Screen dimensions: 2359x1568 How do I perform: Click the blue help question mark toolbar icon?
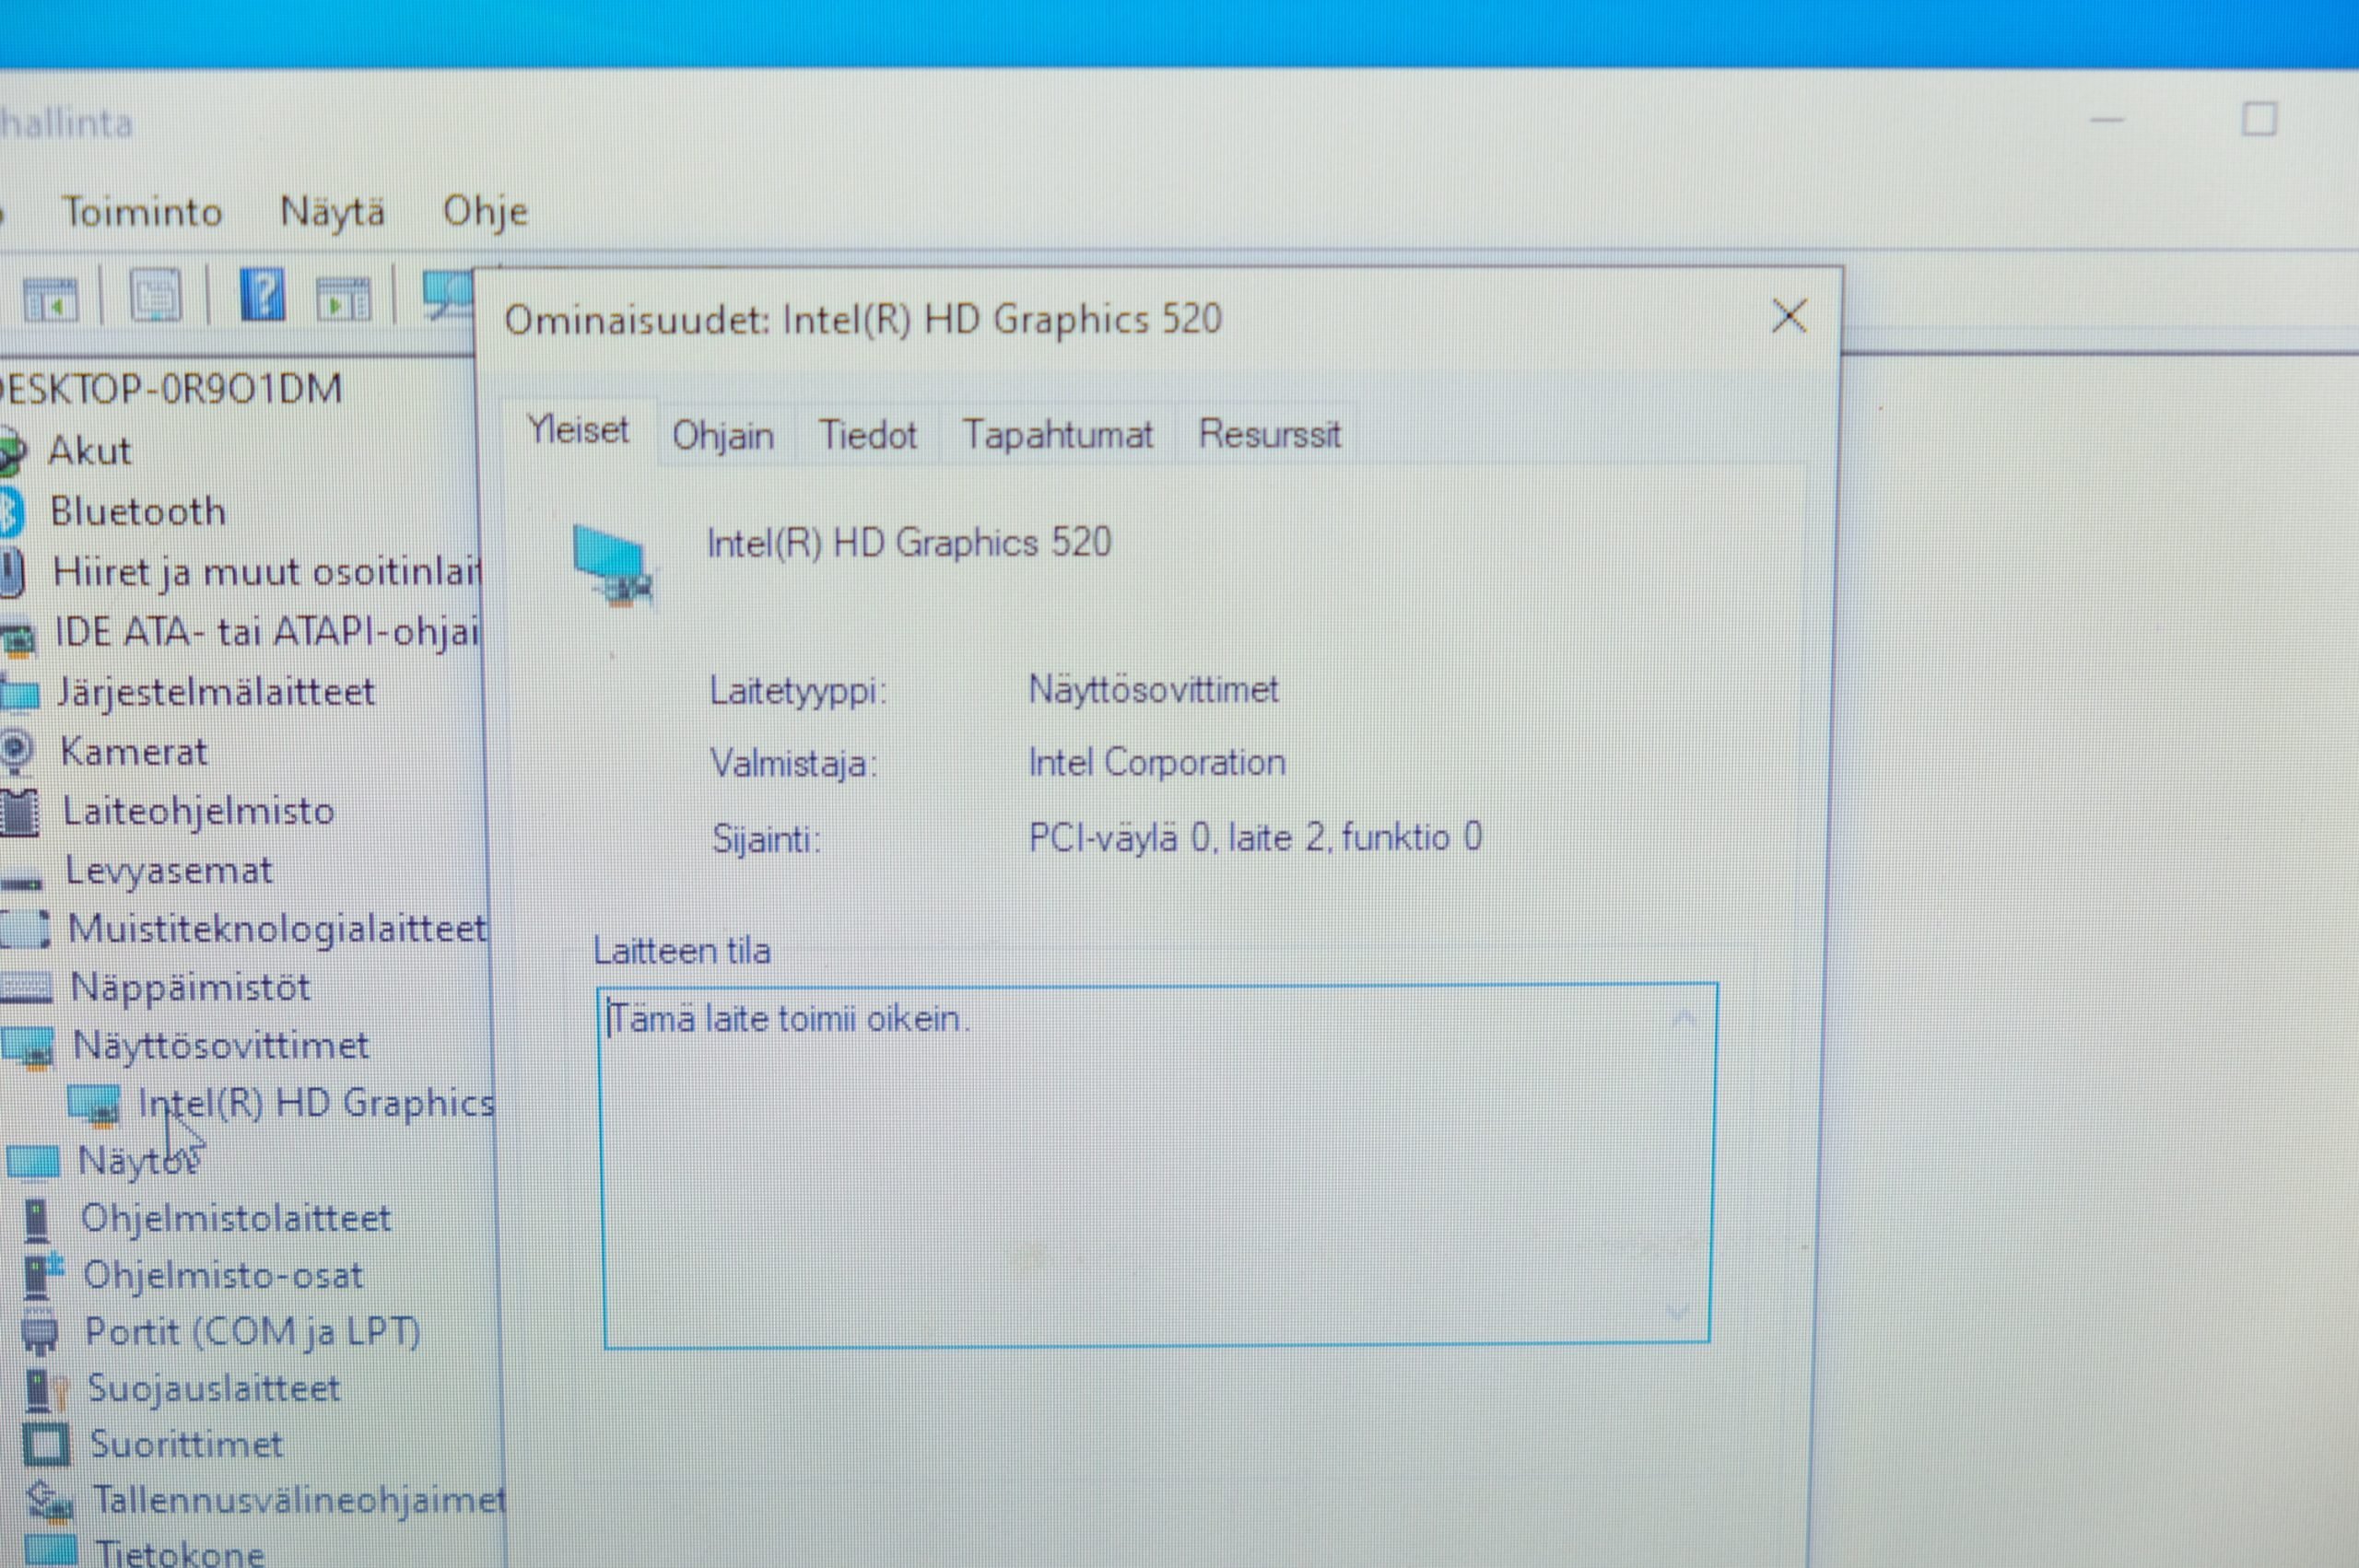click(262, 295)
